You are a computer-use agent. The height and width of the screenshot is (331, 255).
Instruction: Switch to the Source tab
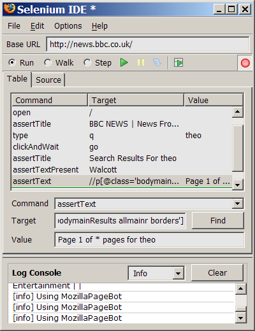tap(48, 80)
